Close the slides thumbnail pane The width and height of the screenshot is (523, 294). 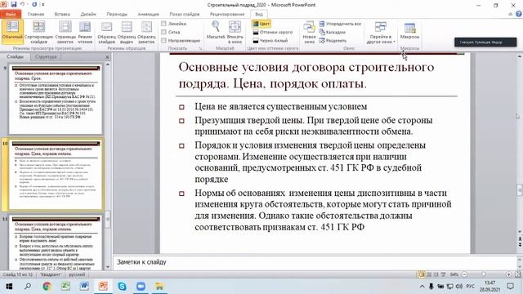tap(107, 57)
